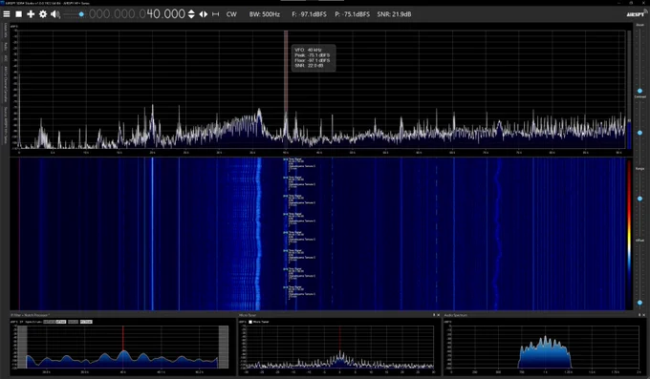Click the 40.000 frequency digits
Viewport: 650px width, 379px height.
click(x=165, y=14)
